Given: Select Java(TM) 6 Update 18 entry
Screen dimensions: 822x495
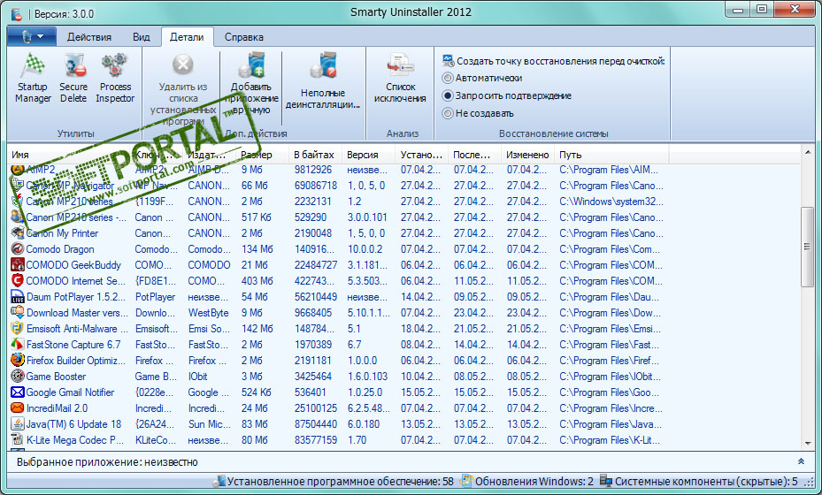Looking at the screenshot, I should (x=74, y=424).
